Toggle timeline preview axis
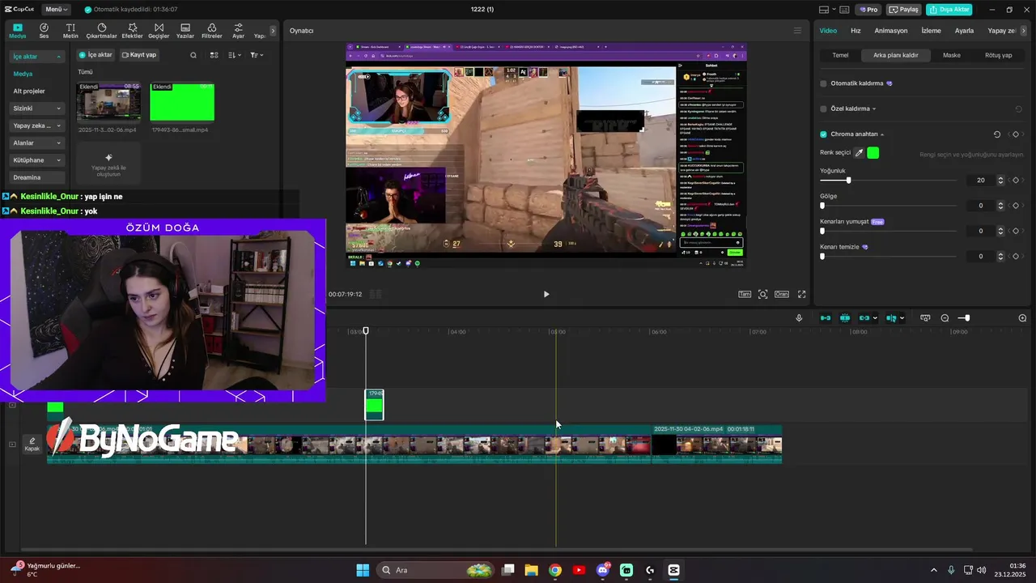1036x583 pixels. (x=891, y=318)
